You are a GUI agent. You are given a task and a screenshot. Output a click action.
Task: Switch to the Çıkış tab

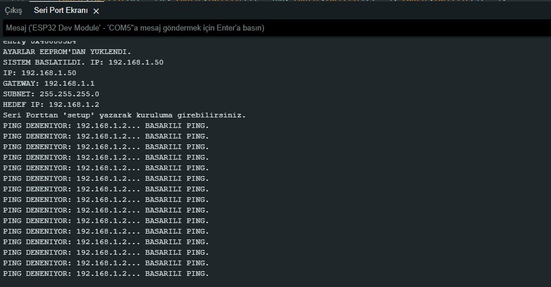pyautogui.click(x=14, y=11)
